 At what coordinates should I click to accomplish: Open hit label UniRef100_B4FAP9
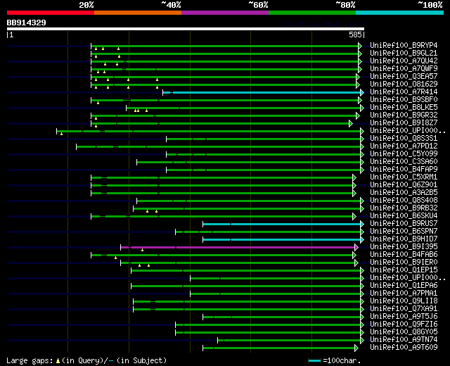(404, 170)
